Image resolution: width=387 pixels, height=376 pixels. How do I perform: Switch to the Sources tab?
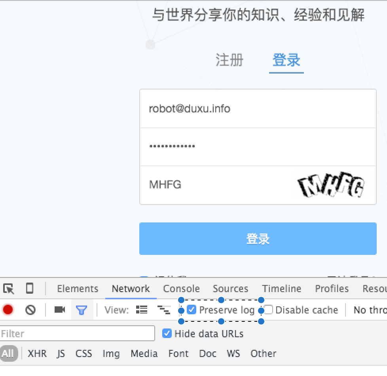230,289
